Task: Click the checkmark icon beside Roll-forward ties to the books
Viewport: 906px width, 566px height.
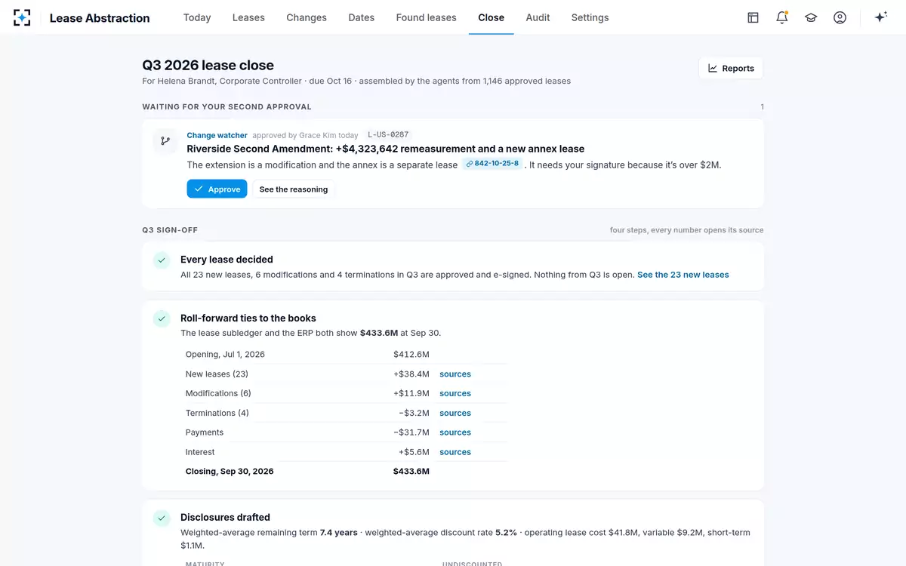Action: click(x=162, y=318)
